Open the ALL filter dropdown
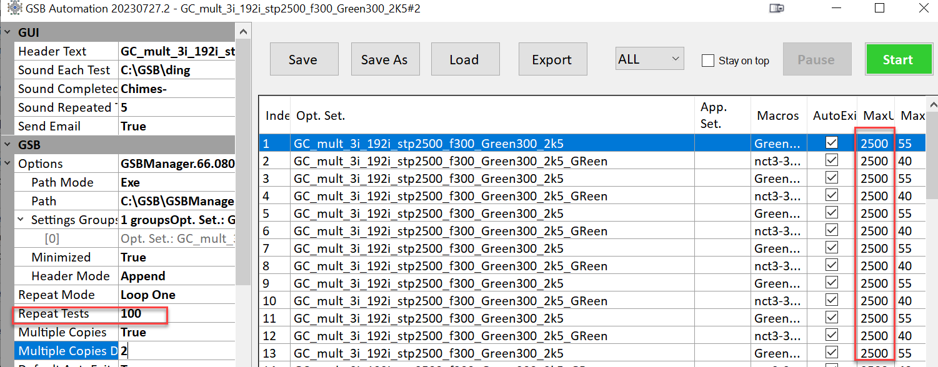The image size is (938, 367). pos(649,59)
